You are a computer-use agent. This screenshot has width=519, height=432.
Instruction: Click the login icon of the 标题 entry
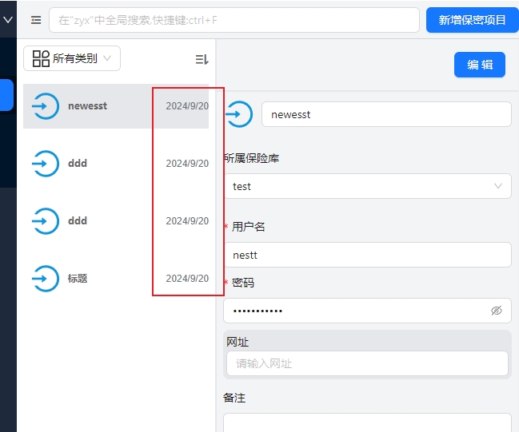tap(45, 279)
